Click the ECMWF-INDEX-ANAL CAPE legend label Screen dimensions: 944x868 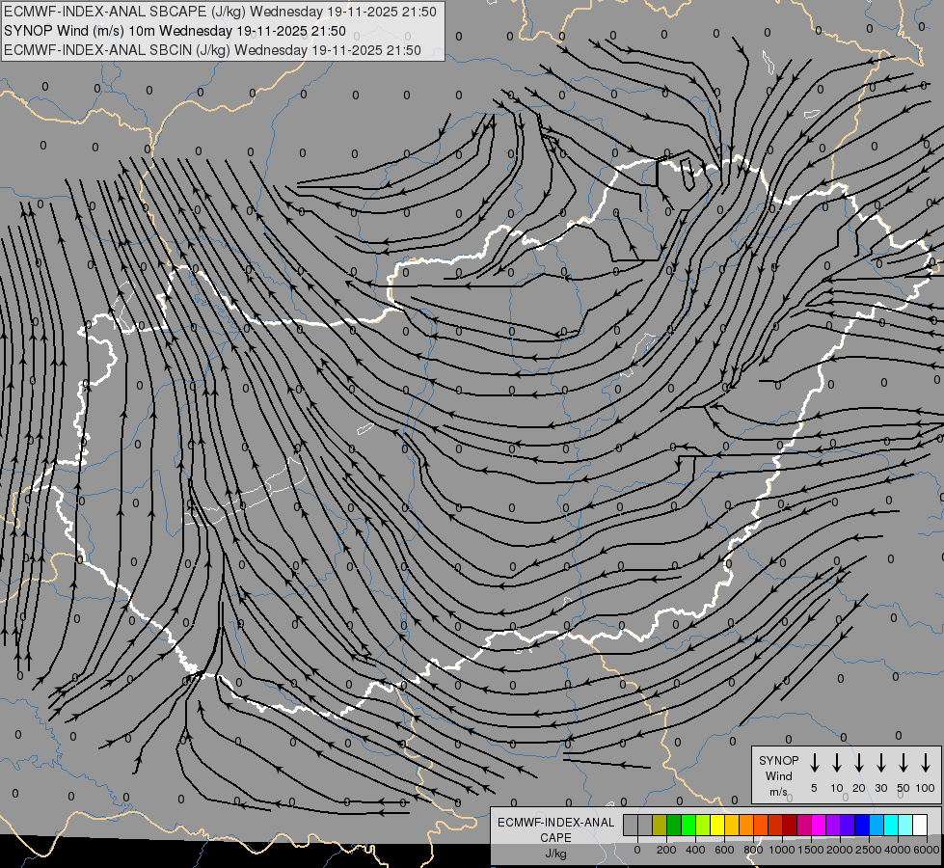pyautogui.click(x=555, y=830)
